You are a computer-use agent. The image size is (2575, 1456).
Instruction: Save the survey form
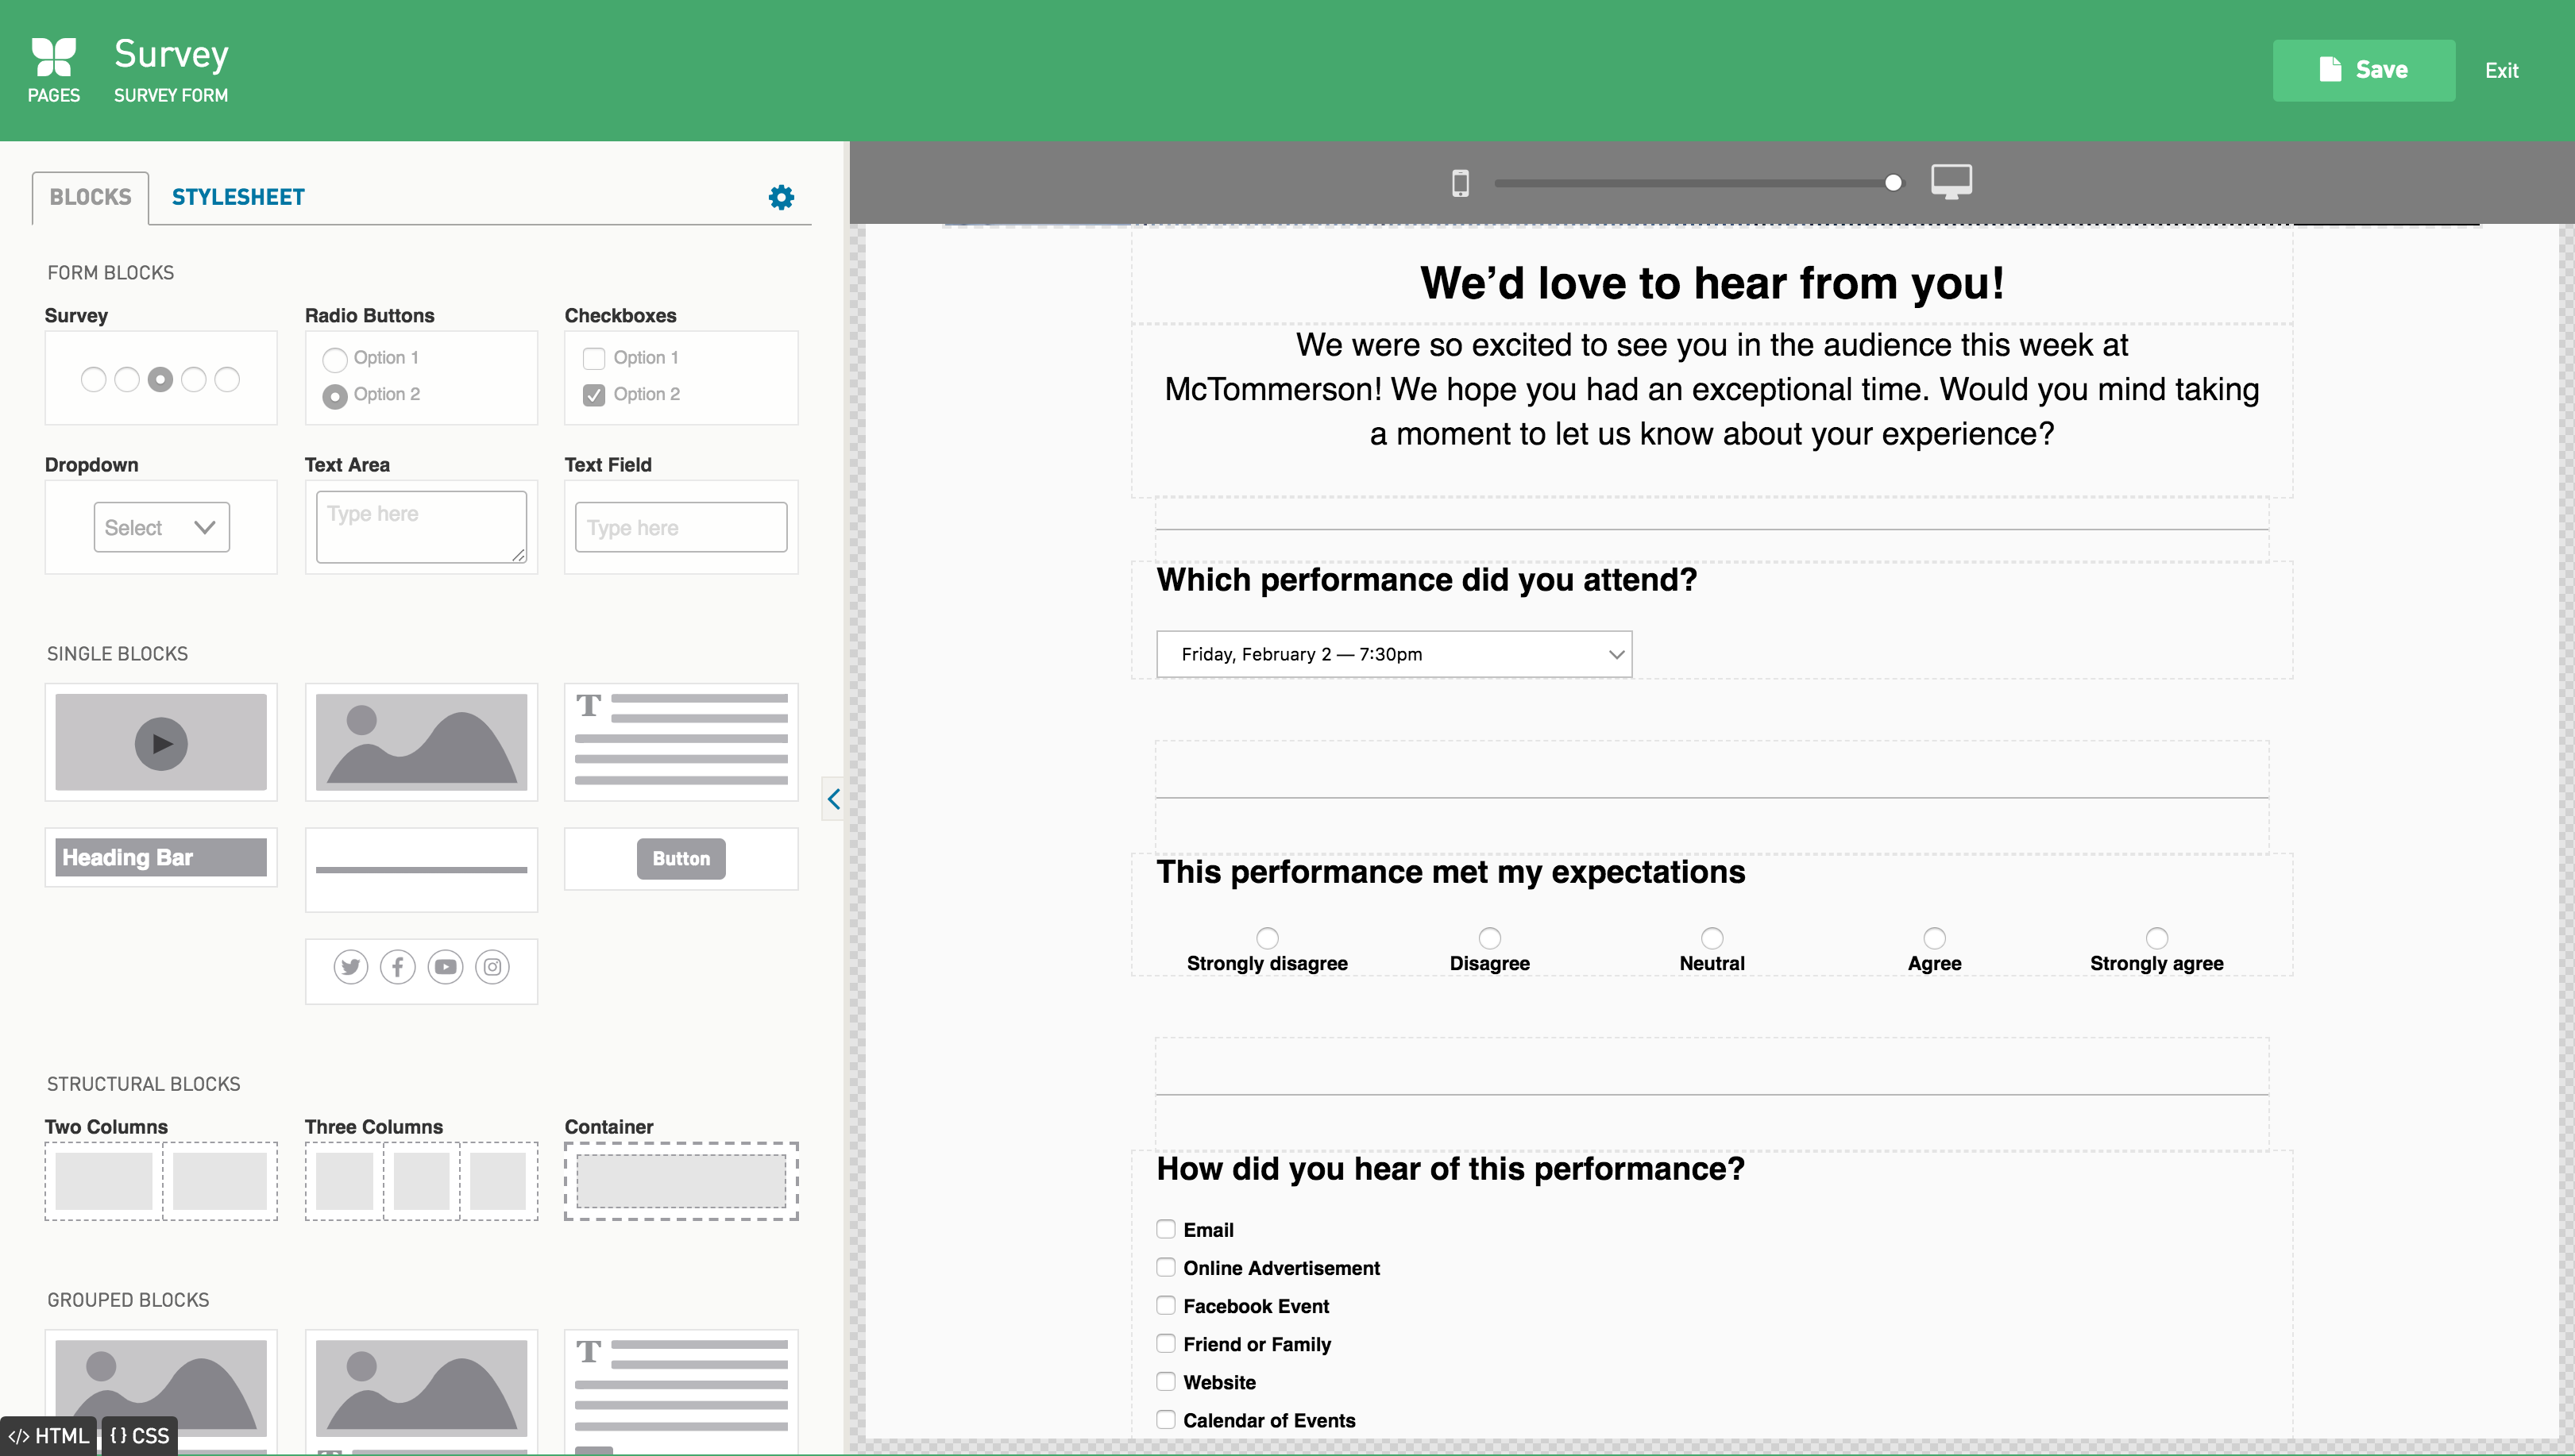2363,70
